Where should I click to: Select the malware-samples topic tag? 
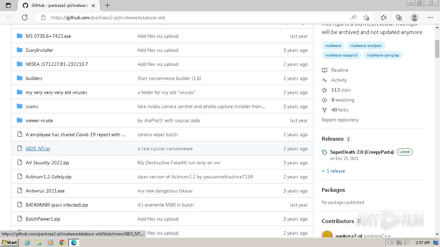coord(383,55)
